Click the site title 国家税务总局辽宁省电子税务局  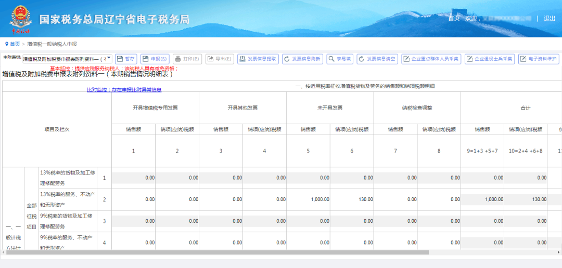click(114, 19)
